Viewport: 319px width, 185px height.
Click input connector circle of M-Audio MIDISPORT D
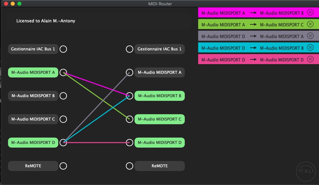click(x=63, y=143)
